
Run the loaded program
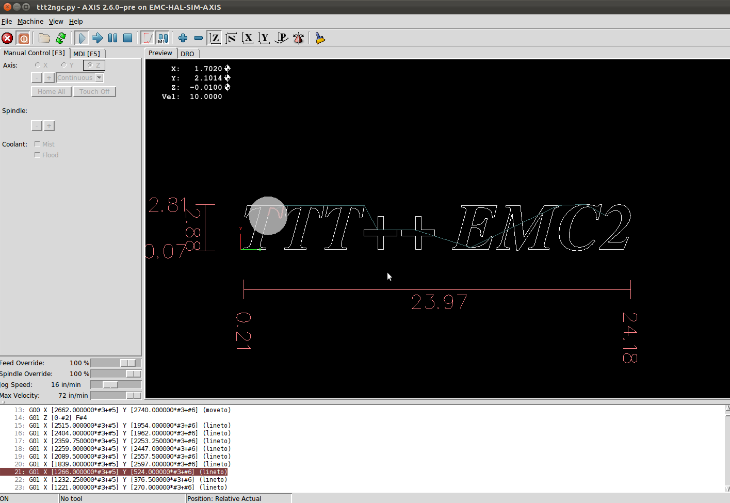(x=82, y=38)
